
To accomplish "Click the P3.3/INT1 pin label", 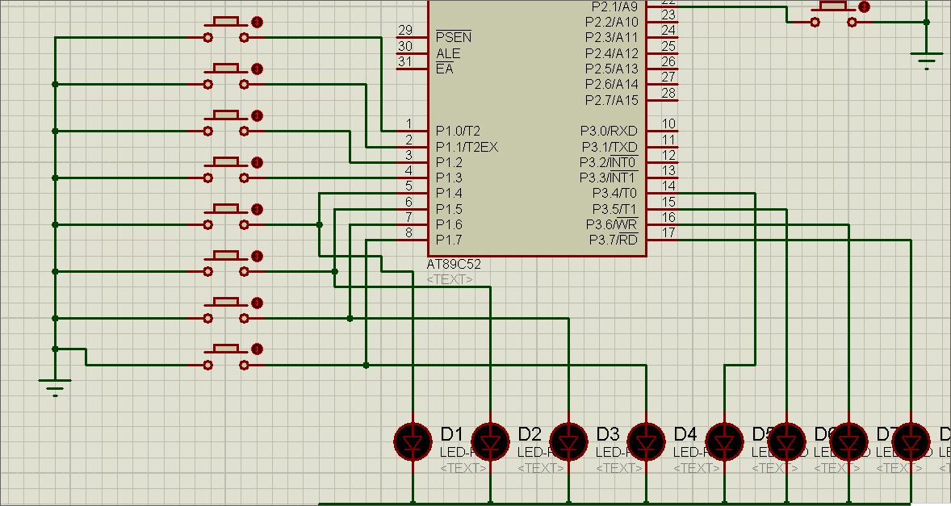I will pyautogui.click(x=609, y=178).
